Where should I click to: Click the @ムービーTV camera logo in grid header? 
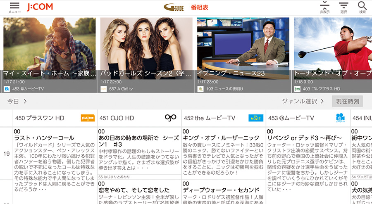[340, 118]
